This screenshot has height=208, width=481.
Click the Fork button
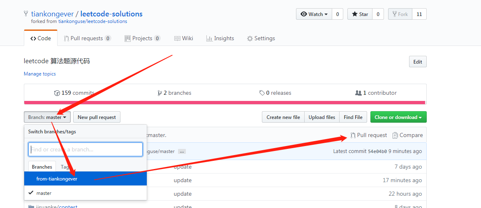(x=400, y=14)
